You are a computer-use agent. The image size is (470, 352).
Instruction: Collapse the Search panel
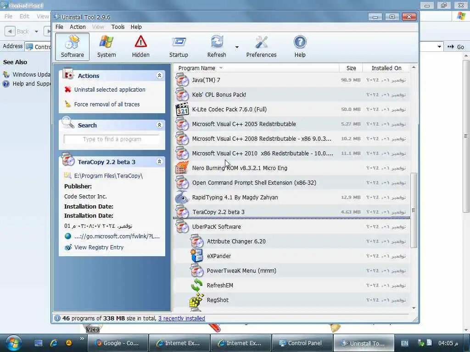tap(159, 125)
